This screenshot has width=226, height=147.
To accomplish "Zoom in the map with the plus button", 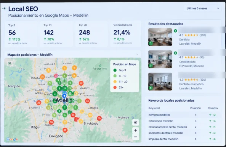I will tap(135, 130).
